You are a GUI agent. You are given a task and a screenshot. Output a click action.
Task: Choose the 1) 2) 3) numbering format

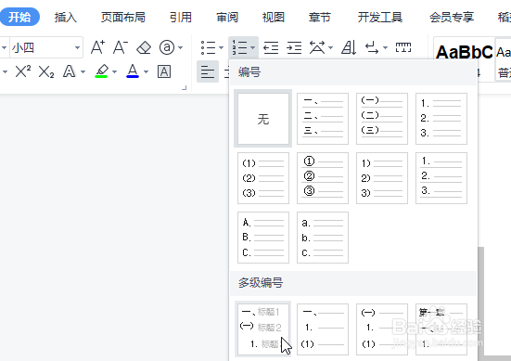click(x=381, y=178)
